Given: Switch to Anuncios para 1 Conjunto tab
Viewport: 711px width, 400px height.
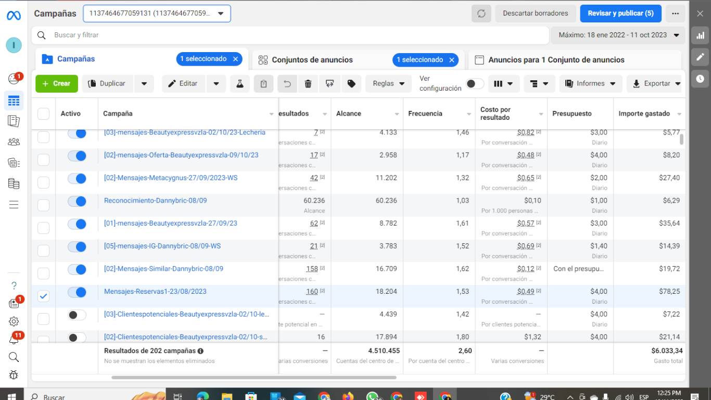Looking at the screenshot, I should (556, 60).
